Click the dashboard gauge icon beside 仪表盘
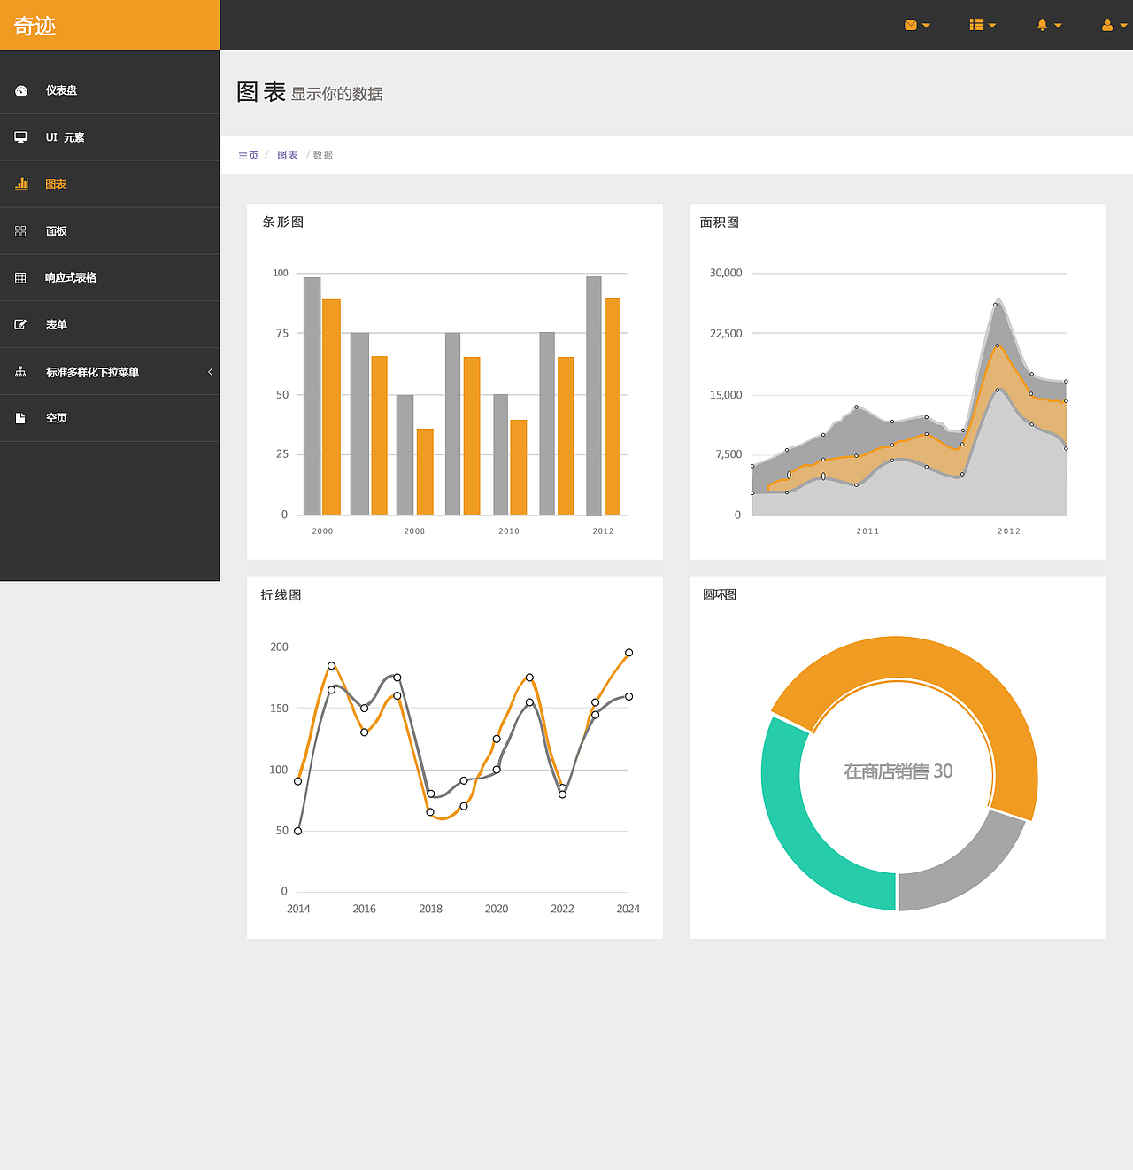This screenshot has width=1133, height=1170. click(x=21, y=90)
